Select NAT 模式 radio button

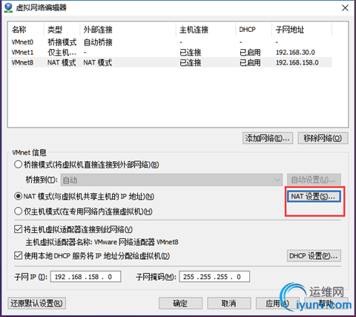pyautogui.click(x=19, y=197)
